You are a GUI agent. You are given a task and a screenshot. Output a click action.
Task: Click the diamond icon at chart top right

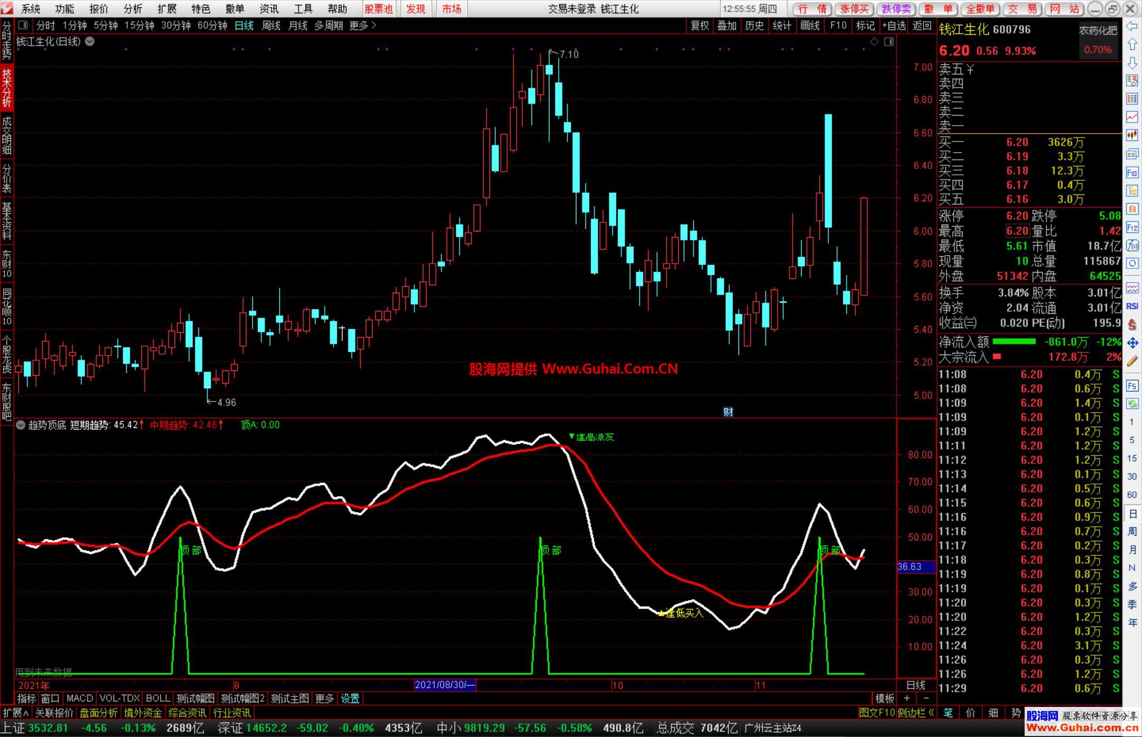coord(874,42)
